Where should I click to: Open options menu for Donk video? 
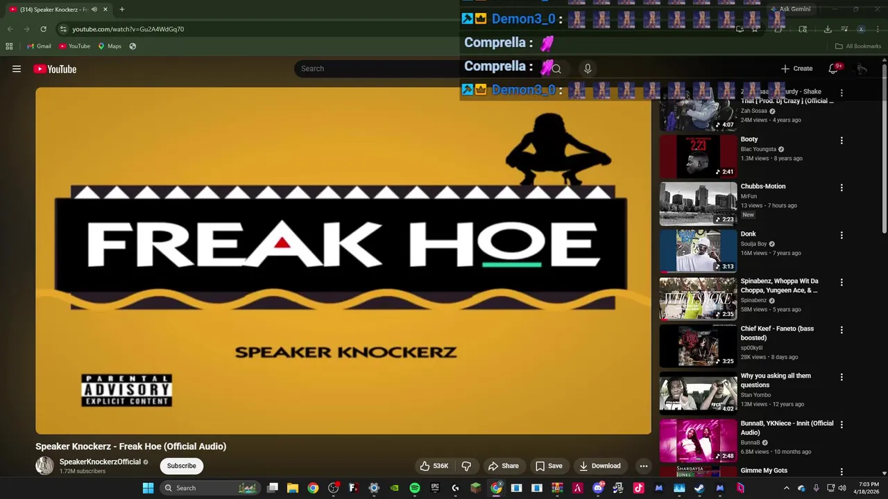pos(842,235)
